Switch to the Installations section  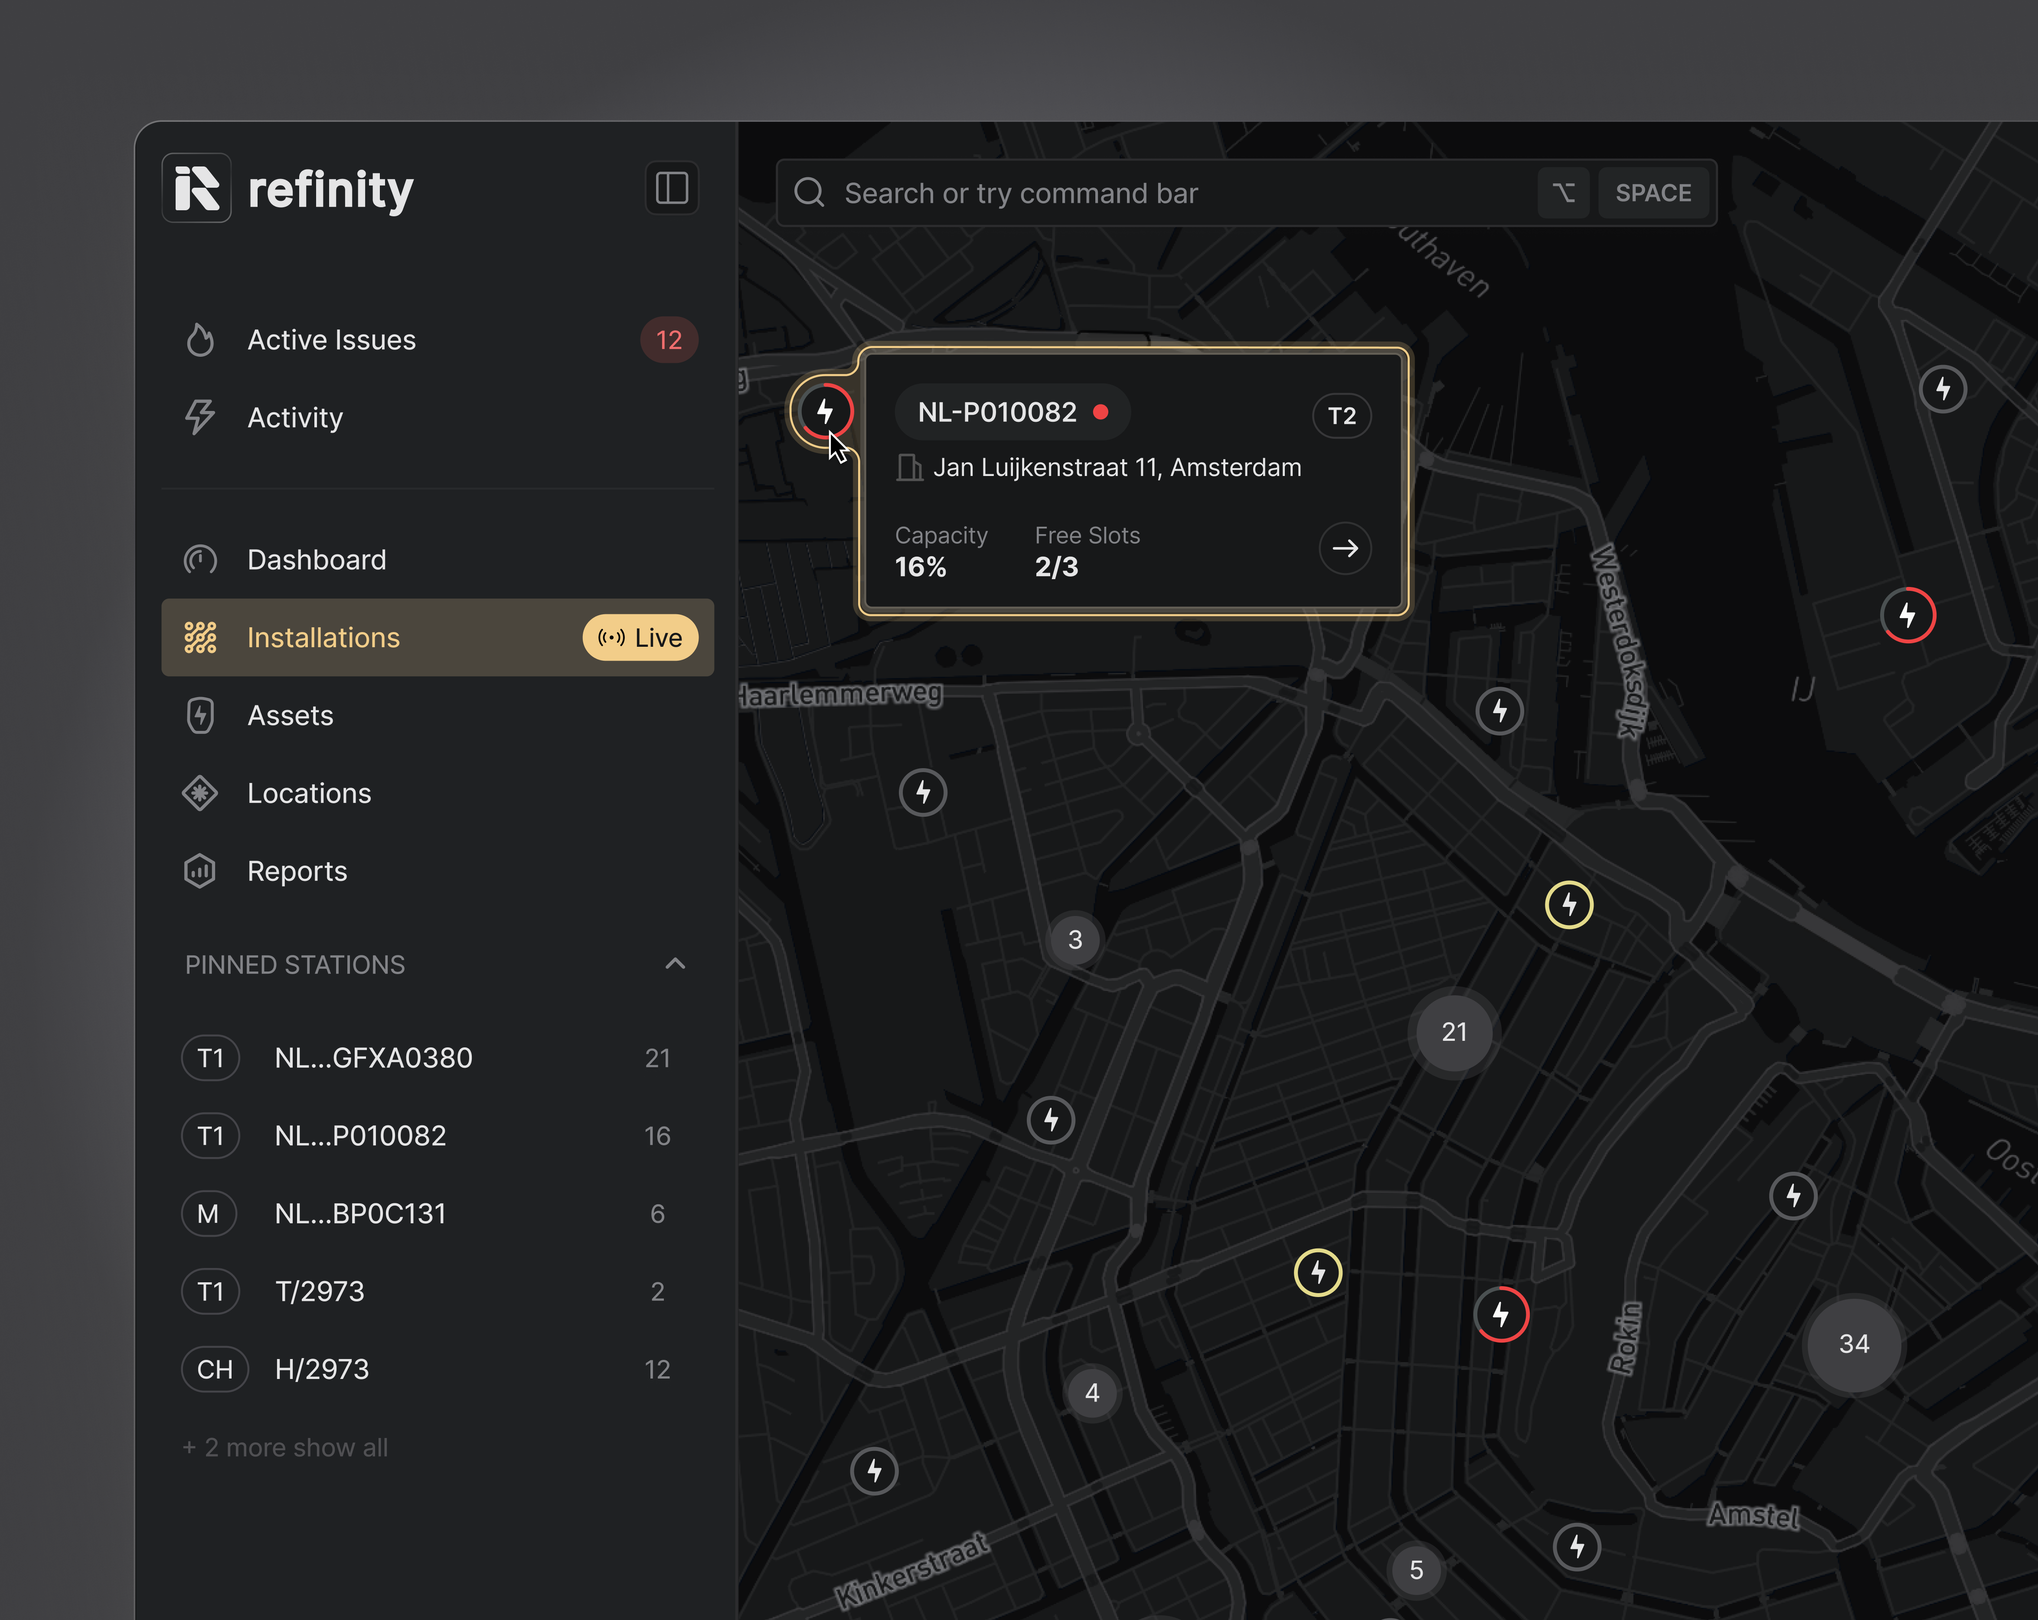pyautogui.click(x=323, y=637)
